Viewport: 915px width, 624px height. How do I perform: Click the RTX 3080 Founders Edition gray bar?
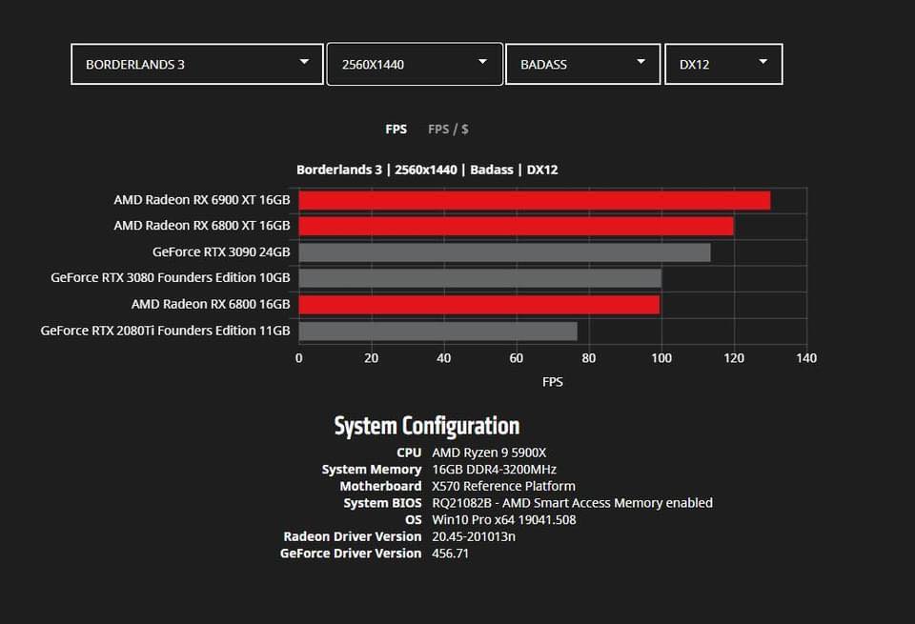pos(480,278)
